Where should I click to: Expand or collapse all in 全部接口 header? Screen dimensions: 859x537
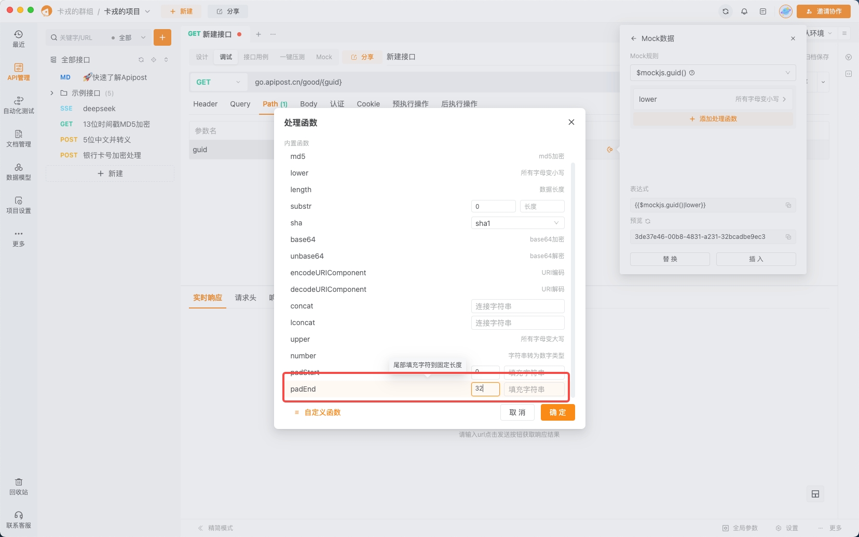point(166,60)
